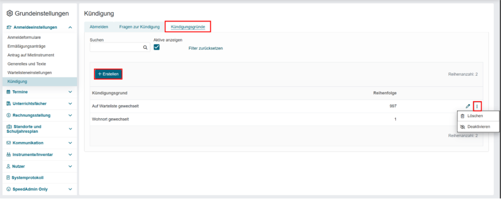The width and height of the screenshot is (501, 199).
Task: Edit 'Auf Warteliste gewechselt' with pencil icon
Action: point(468,106)
